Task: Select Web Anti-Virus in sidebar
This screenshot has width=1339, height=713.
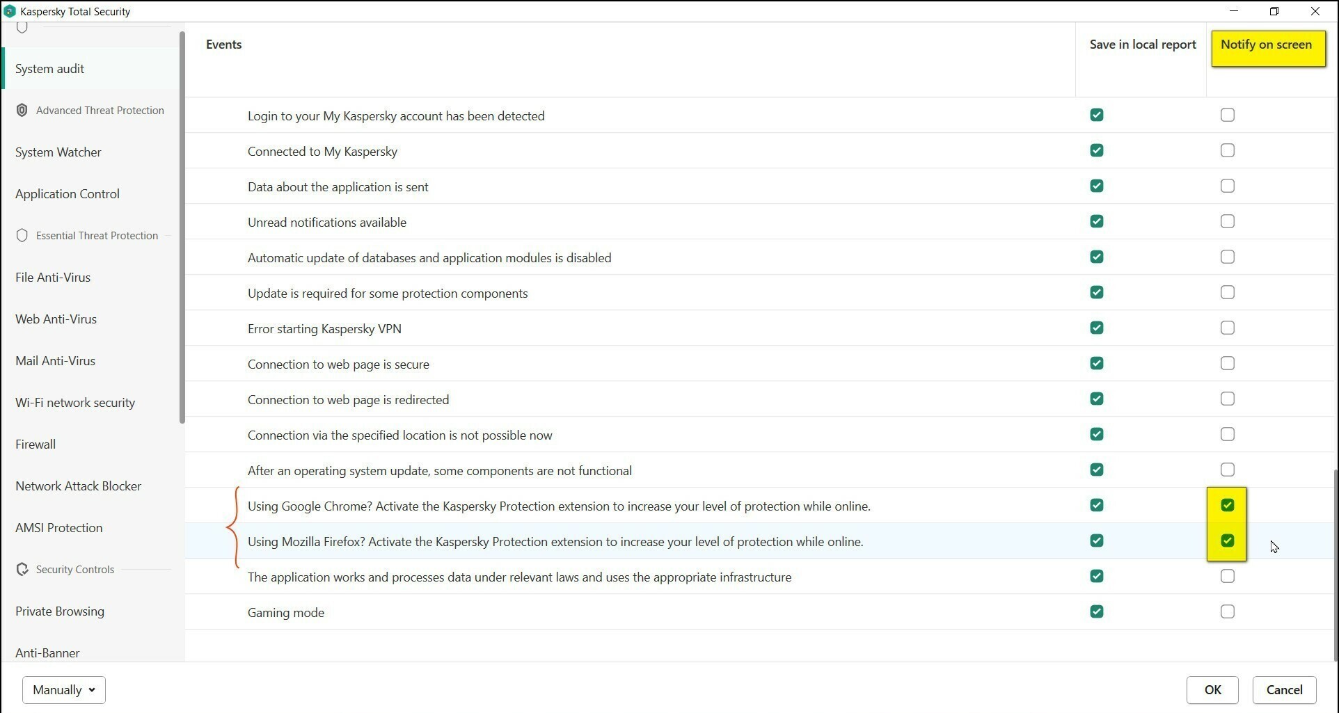Action: pos(90,319)
